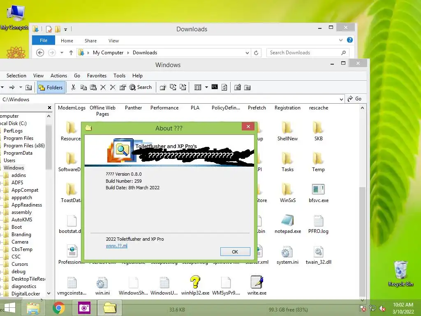Screen dimensions: 421x316
Task: Select AppCompat folder in tree
Action: click(25, 190)
